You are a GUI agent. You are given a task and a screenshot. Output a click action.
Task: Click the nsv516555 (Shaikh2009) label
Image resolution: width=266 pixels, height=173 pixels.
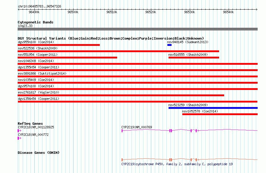click(x=188, y=55)
